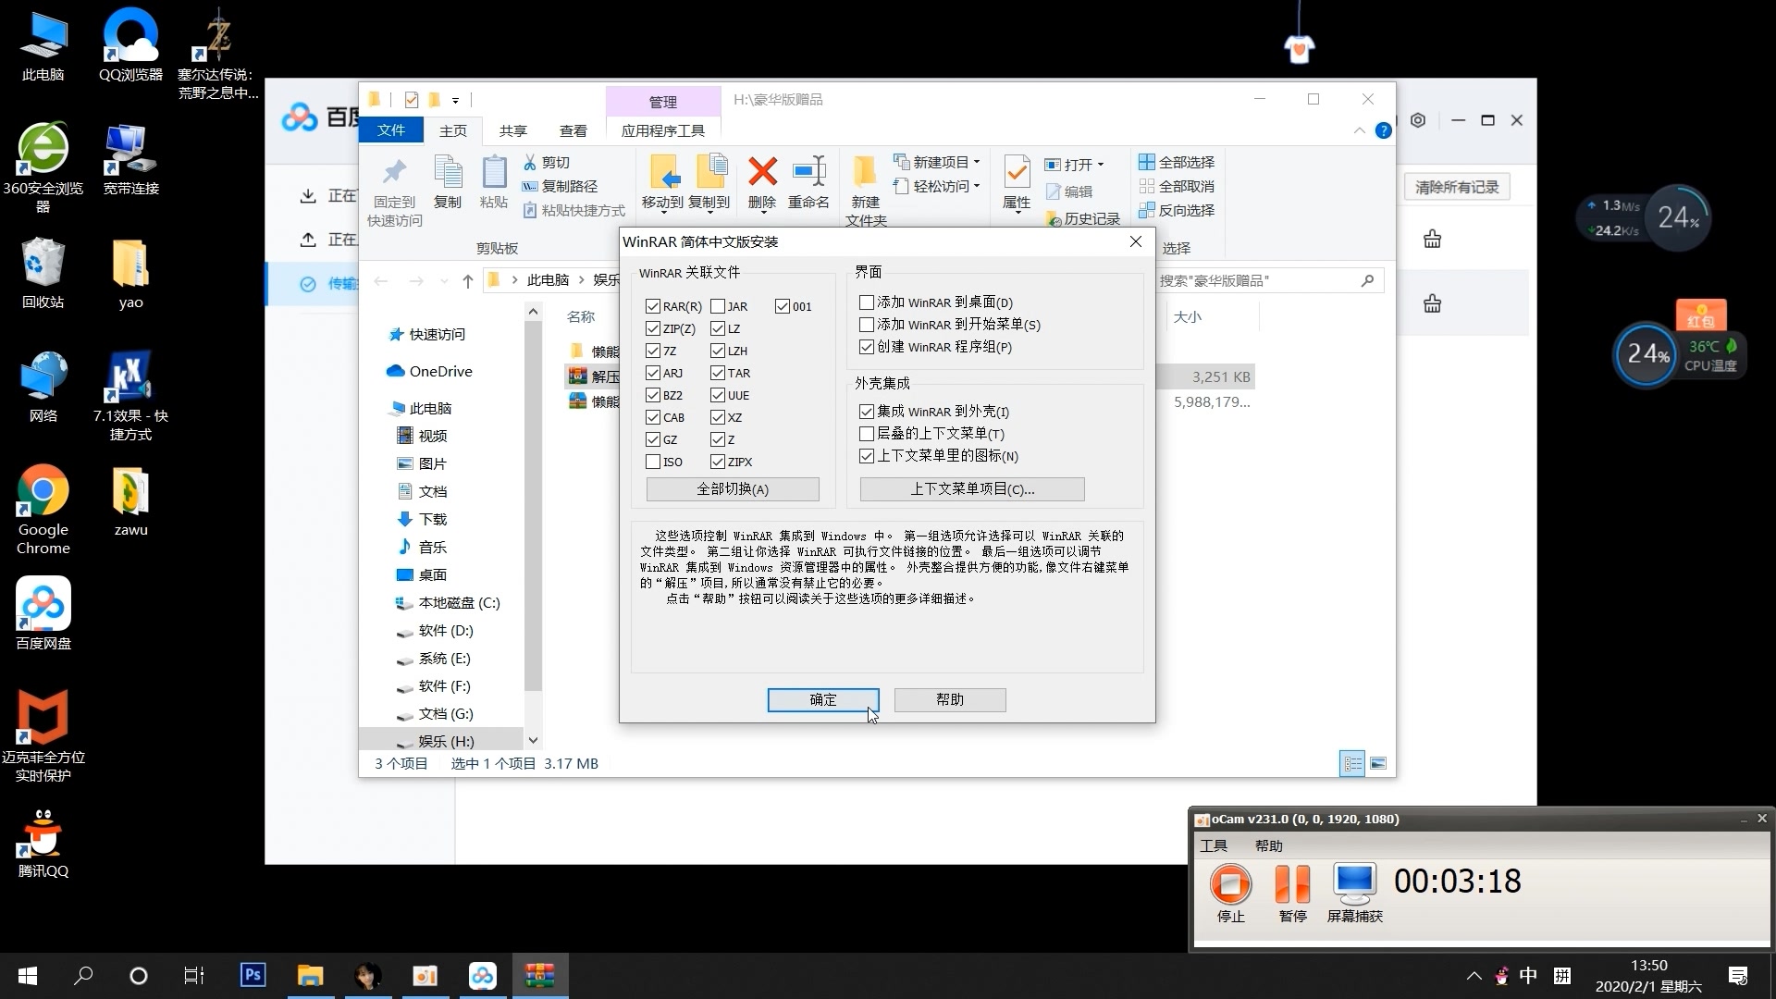This screenshot has width=1776, height=999.
Task: Select Google Chrome desktop icon
Action: pos(43,510)
